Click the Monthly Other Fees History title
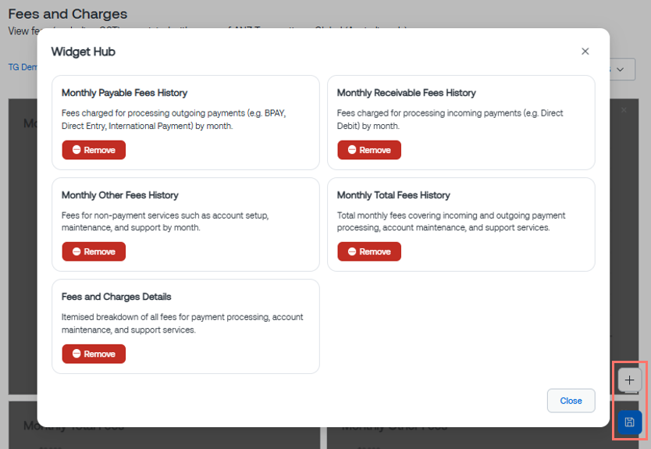Screen dimensions: 651x449 pos(120,195)
